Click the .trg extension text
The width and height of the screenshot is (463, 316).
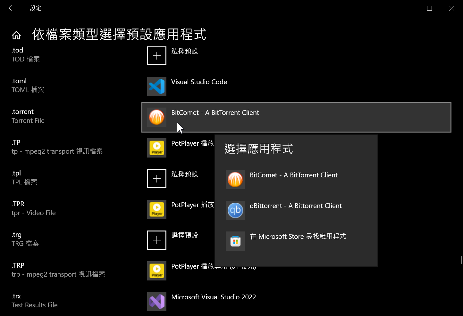click(x=17, y=235)
